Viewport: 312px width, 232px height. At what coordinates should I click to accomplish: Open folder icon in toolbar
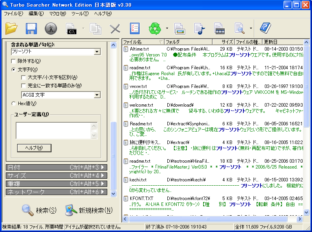(11, 28)
